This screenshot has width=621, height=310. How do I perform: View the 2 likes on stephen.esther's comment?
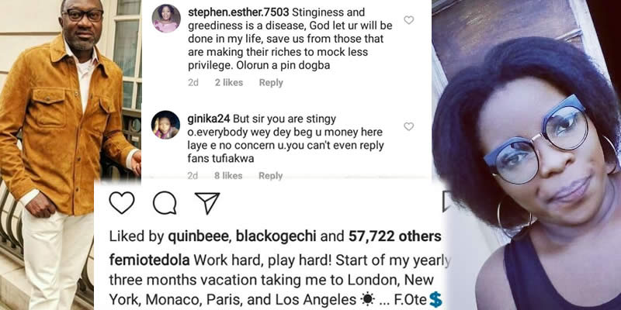(x=229, y=83)
